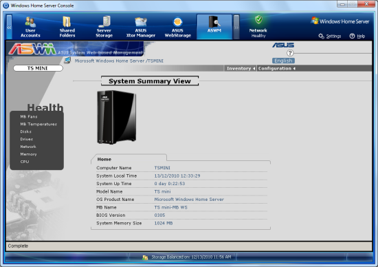Click the Network Healthy shield icon
Screen dimensions: 378x267
258,20
